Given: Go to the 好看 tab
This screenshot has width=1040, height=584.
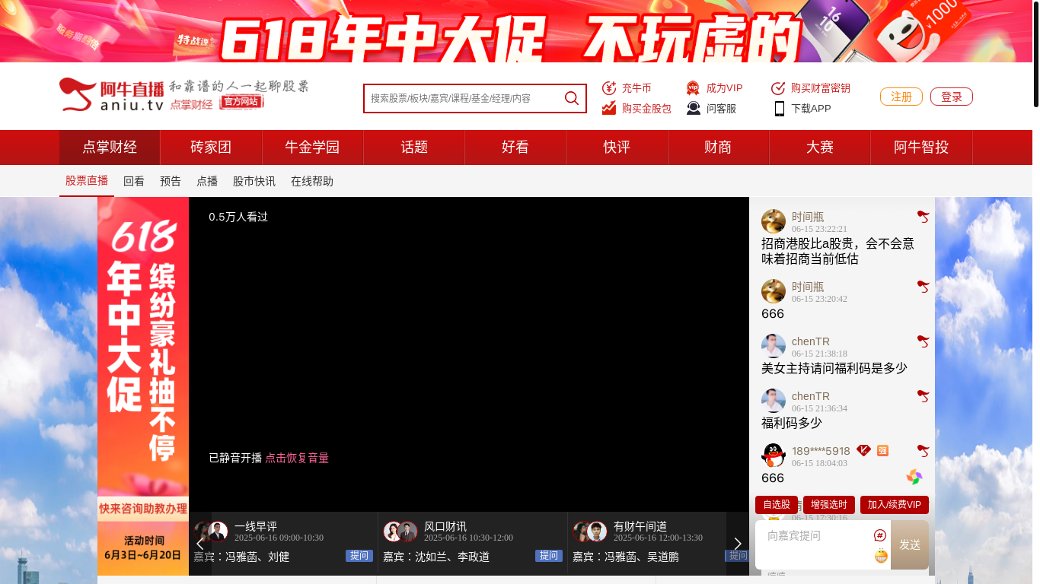Looking at the screenshot, I should [x=515, y=148].
